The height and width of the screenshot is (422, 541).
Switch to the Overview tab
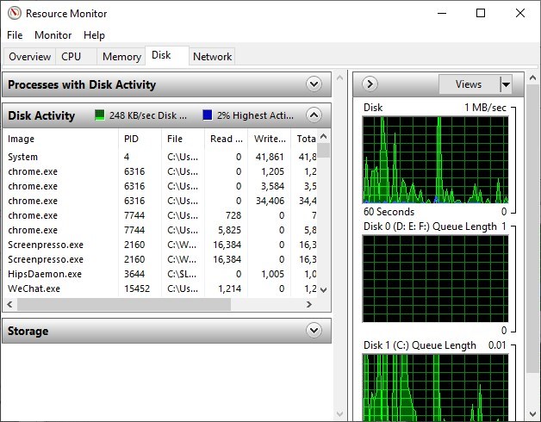click(x=29, y=57)
